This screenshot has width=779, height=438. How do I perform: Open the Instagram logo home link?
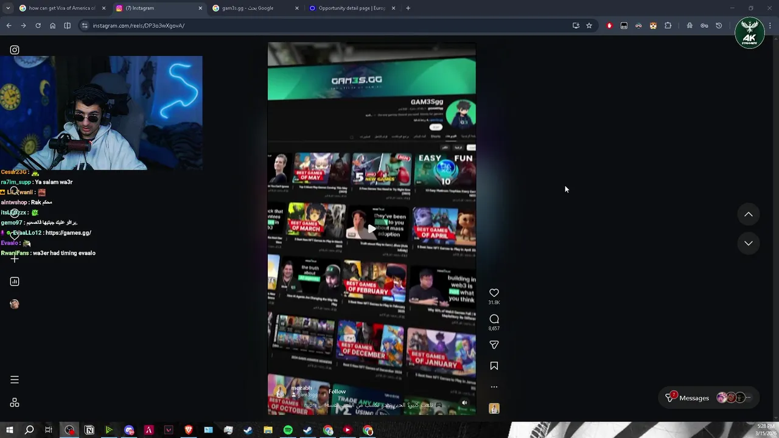15,50
